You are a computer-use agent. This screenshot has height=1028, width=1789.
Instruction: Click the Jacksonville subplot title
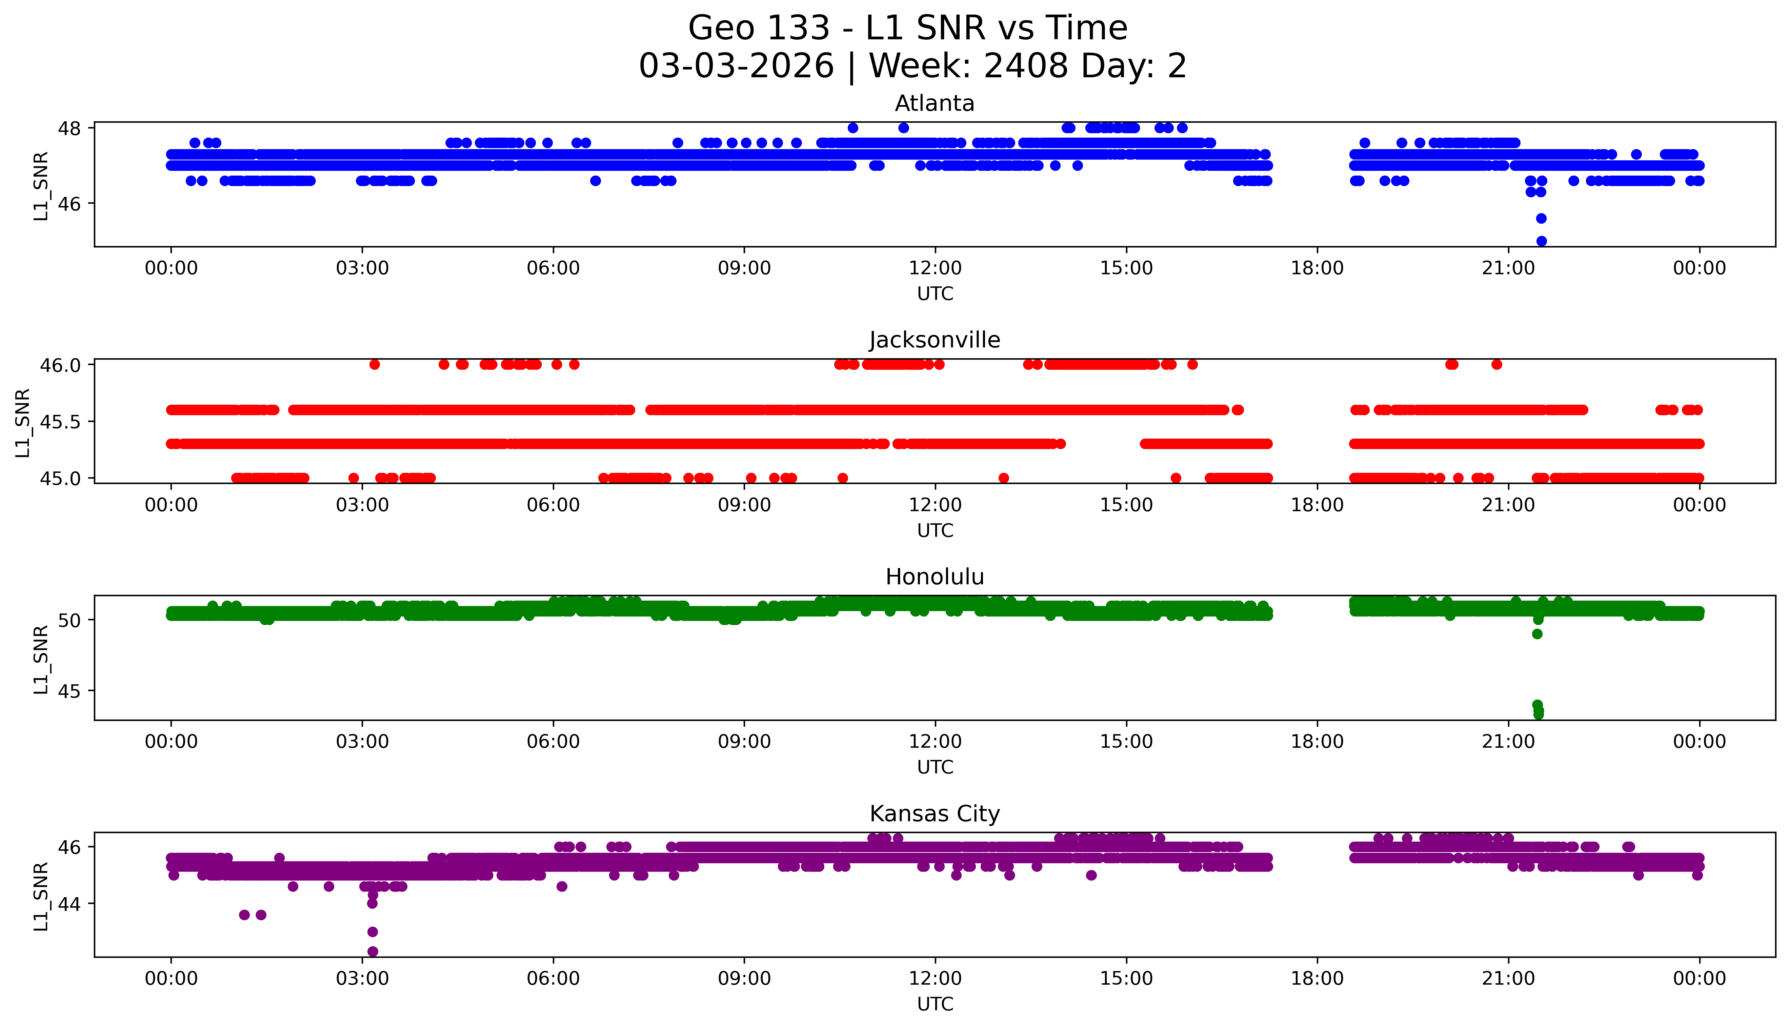coord(934,340)
